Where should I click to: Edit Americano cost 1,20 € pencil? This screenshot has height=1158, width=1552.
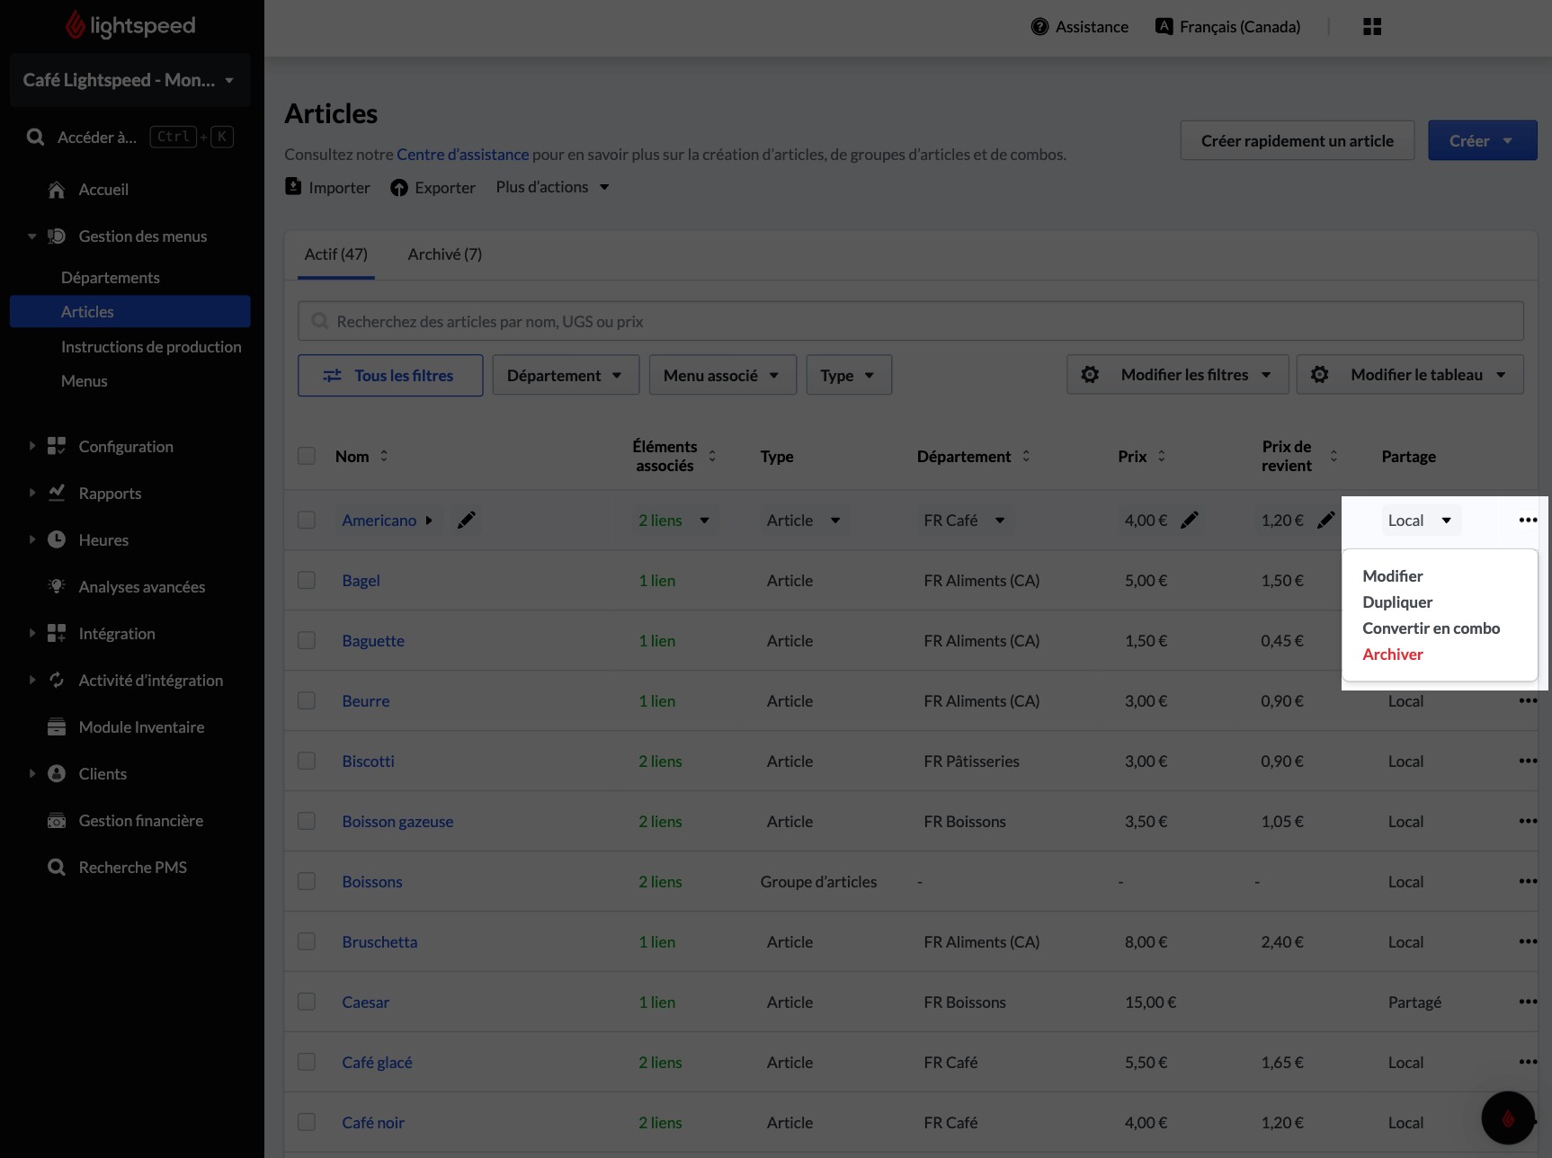pyautogui.click(x=1325, y=520)
